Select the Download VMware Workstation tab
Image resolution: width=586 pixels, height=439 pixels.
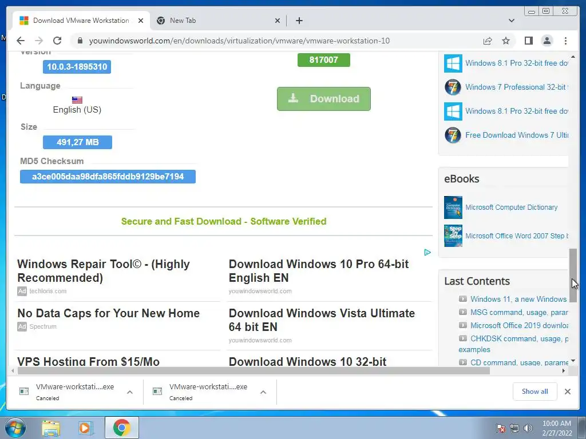pyautogui.click(x=81, y=21)
